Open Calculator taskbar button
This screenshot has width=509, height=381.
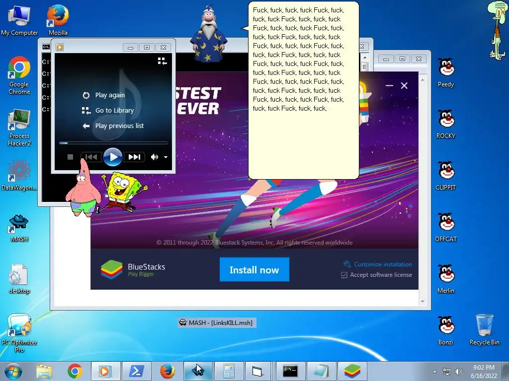[x=229, y=371]
